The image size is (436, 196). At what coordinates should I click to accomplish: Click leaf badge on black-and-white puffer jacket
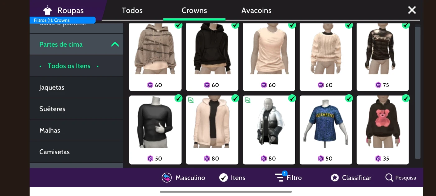coord(248,100)
